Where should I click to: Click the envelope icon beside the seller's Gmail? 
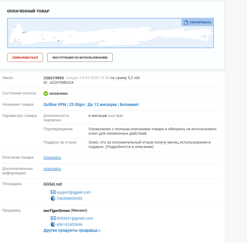[x=53, y=218]
